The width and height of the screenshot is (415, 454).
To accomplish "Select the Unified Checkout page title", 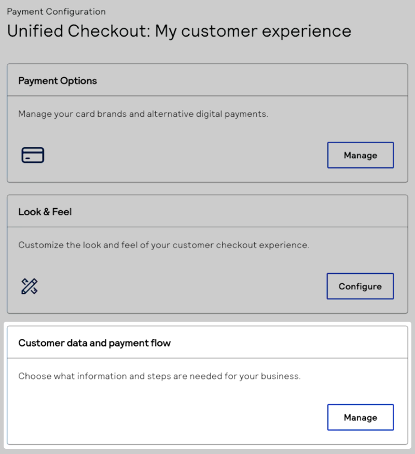I will [x=178, y=31].
